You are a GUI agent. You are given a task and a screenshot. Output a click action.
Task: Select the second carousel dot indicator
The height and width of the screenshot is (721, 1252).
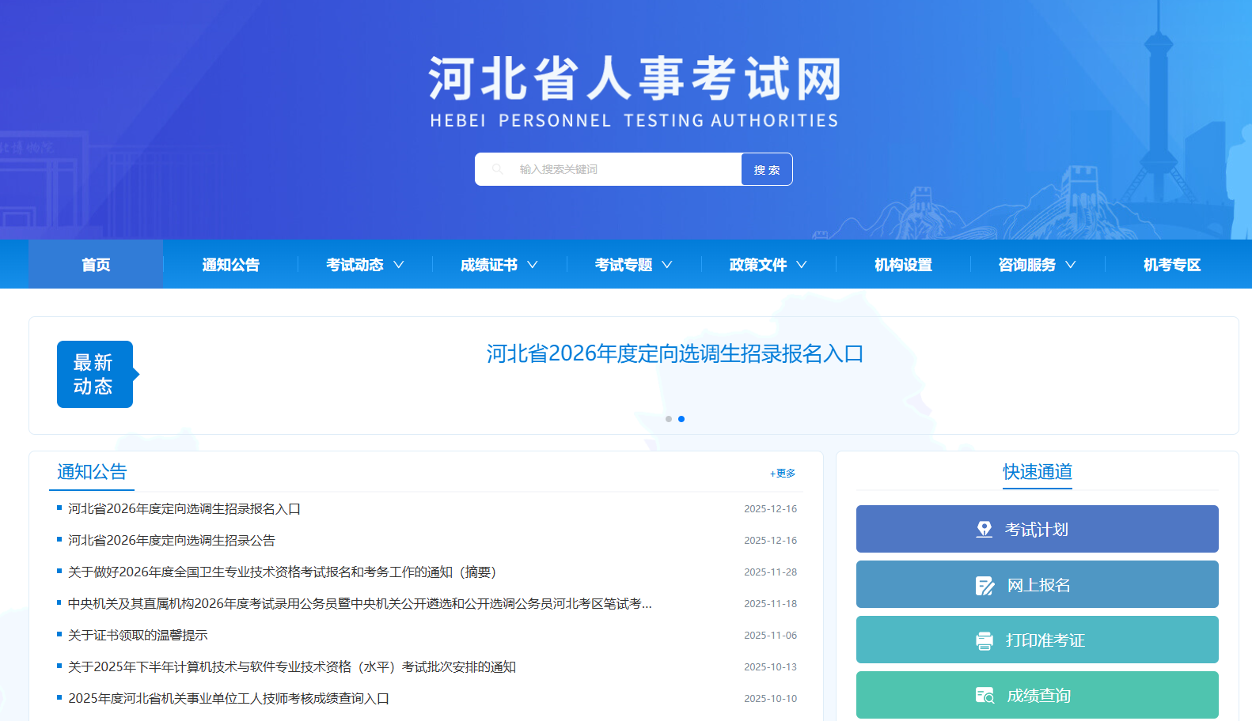click(681, 419)
